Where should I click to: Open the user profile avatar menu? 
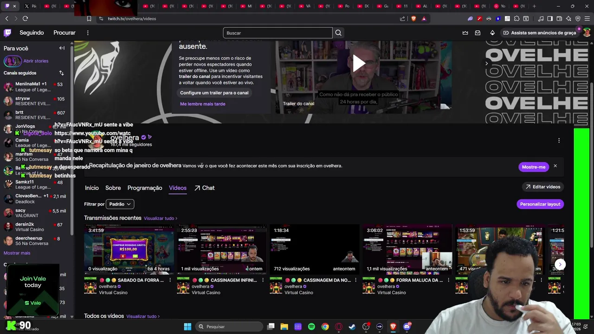(x=587, y=33)
